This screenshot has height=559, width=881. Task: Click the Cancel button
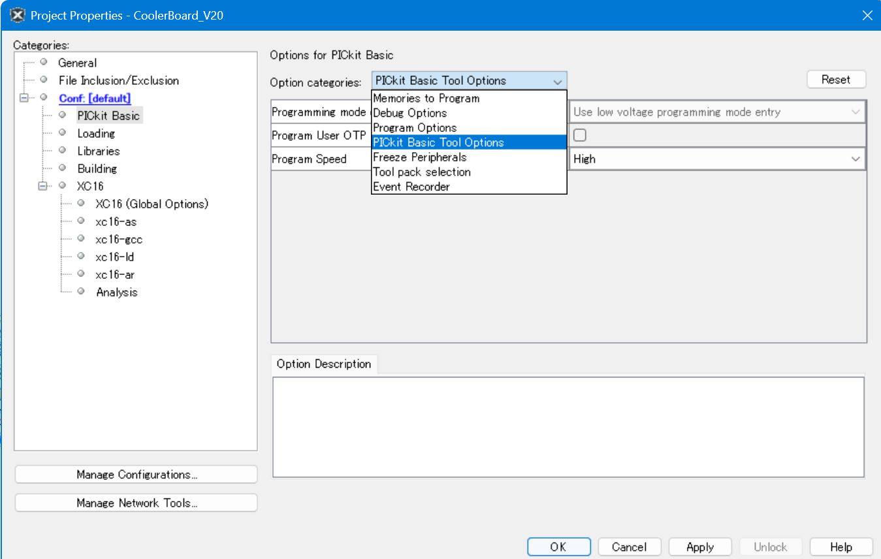tap(630, 547)
